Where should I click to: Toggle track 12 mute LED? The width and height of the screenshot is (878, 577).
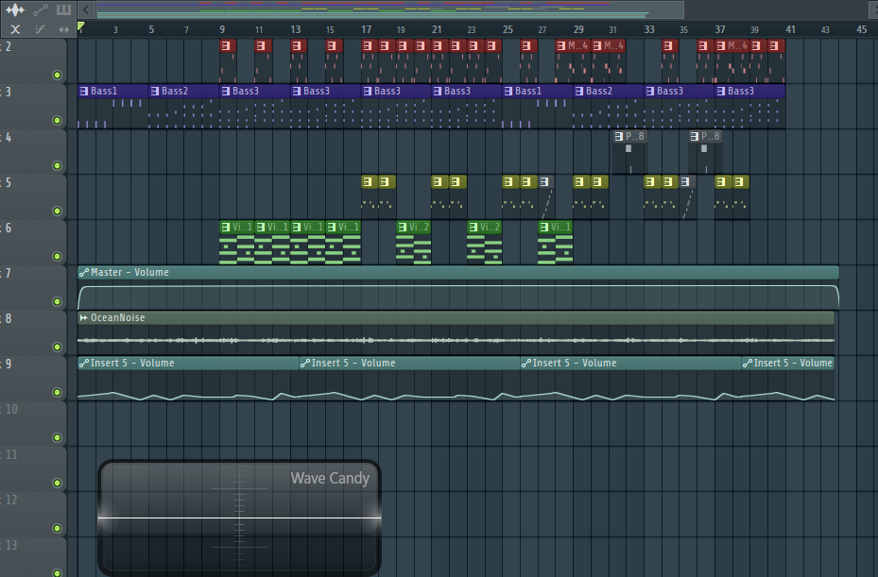pos(57,528)
